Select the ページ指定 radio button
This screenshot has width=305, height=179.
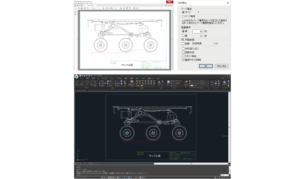pos(183,16)
